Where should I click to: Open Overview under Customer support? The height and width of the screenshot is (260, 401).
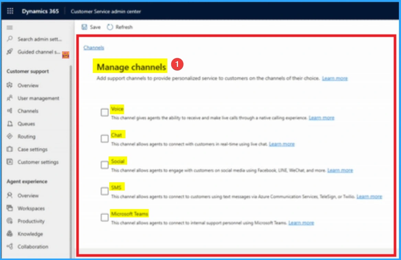(28, 86)
